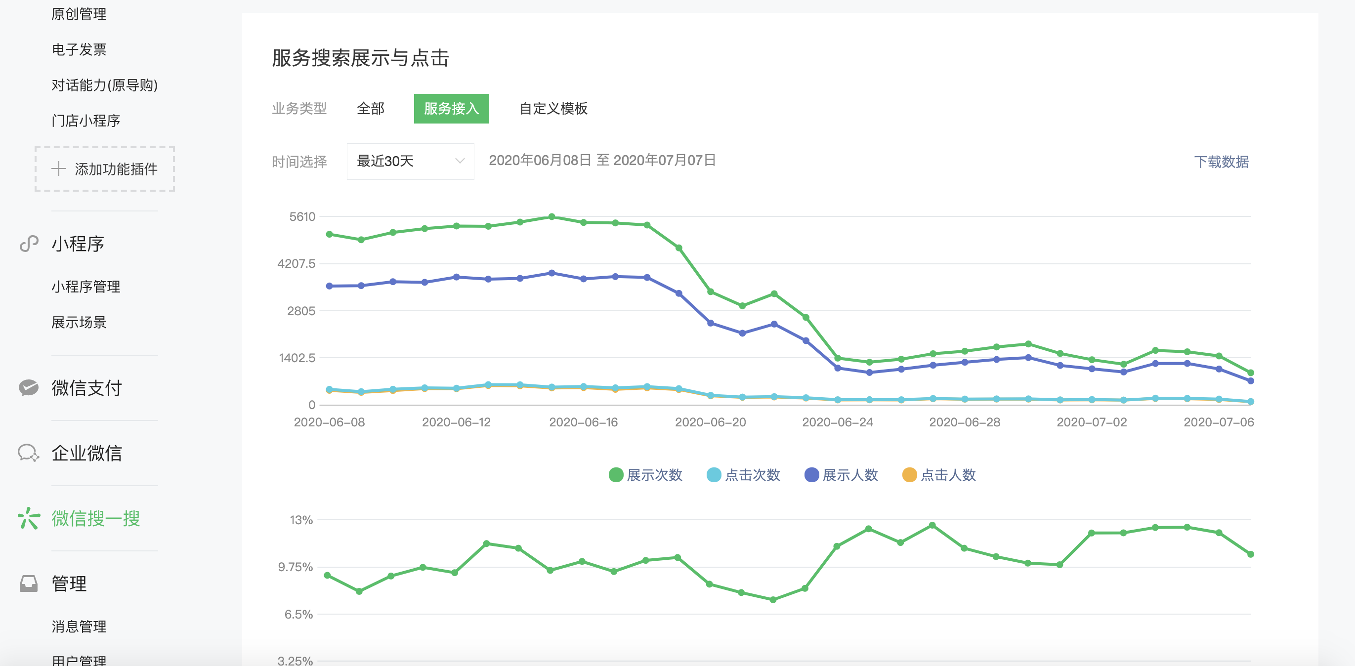The image size is (1355, 666).
Task: Click the 企业微信 icon in sidebar
Action: 28,453
